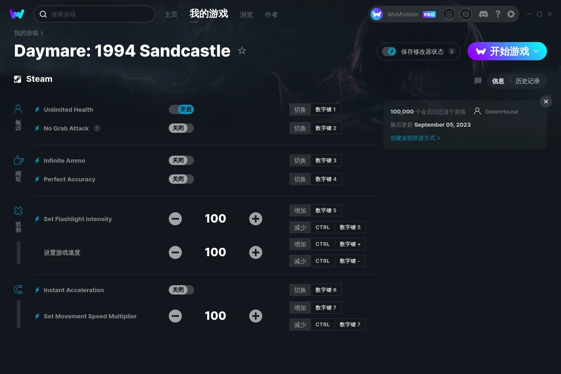Toggle the save trainer state switch
The width and height of the screenshot is (561, 374).
389,51
